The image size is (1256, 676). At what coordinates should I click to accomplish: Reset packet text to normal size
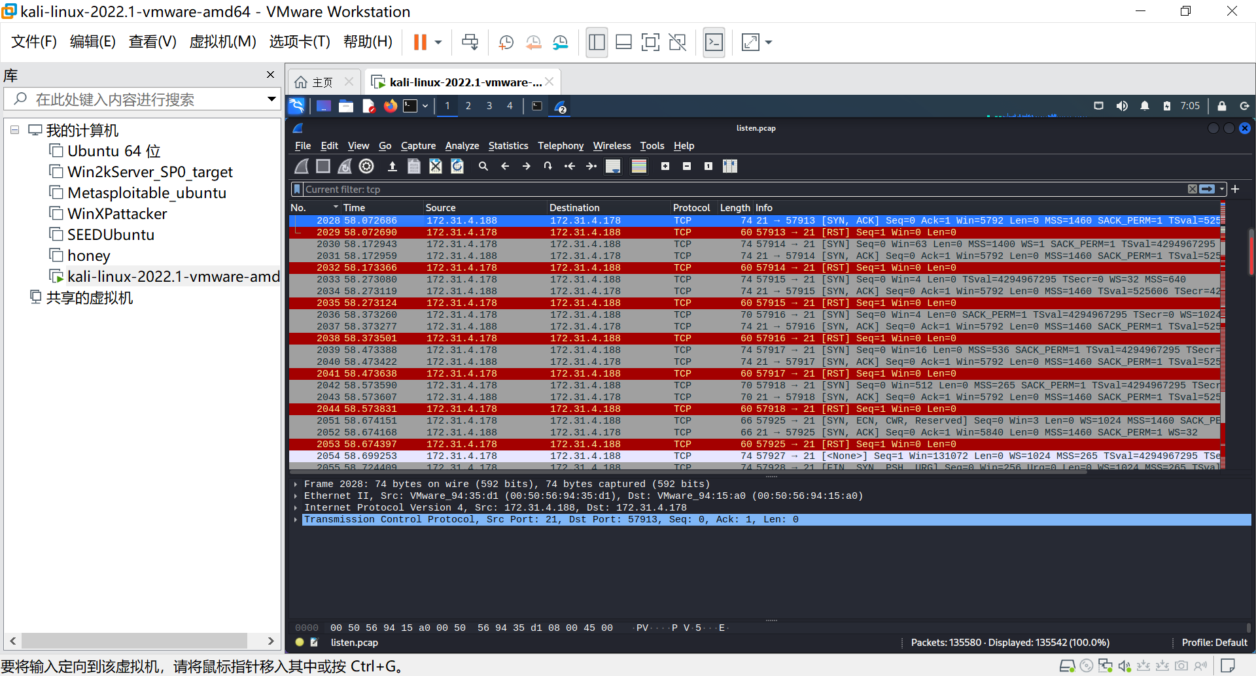pos(708,166)
